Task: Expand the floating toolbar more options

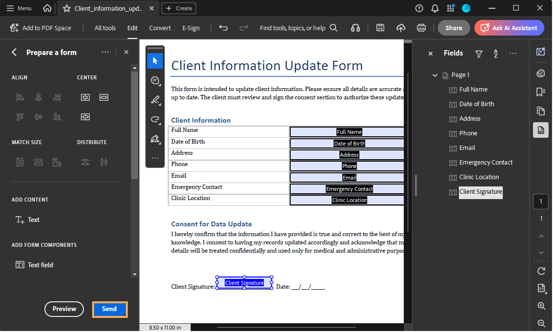Action: (155, 158)
